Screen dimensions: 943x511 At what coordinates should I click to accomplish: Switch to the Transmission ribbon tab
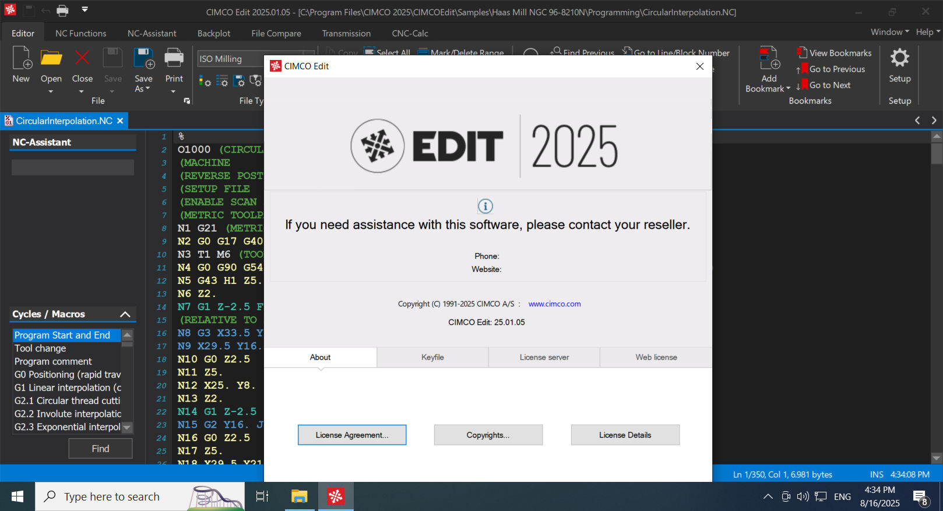click(x=346, y=34)
